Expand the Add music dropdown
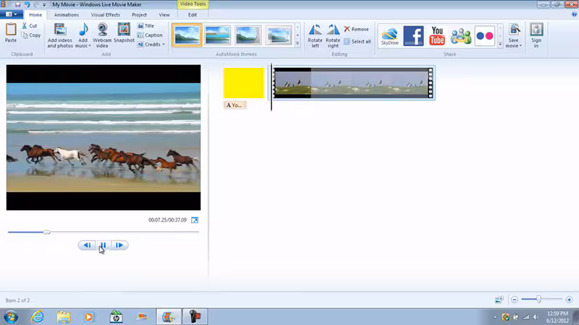The image size is (579, 325). click(89, 46)
